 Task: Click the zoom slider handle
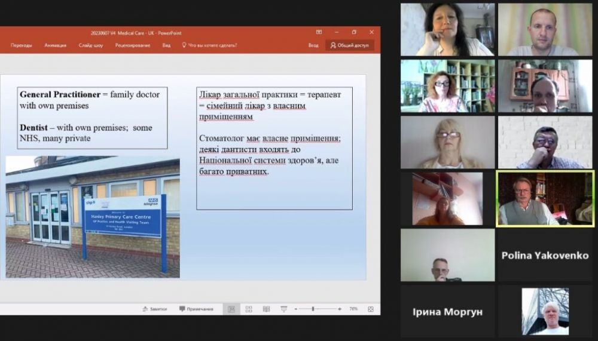point(313,309)
